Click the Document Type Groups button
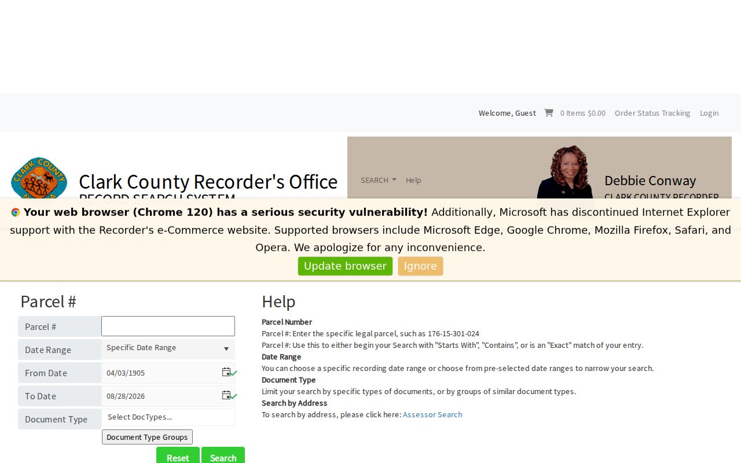Image resolution: width=741 pixels, height=463 pixels. pos(147,437)
